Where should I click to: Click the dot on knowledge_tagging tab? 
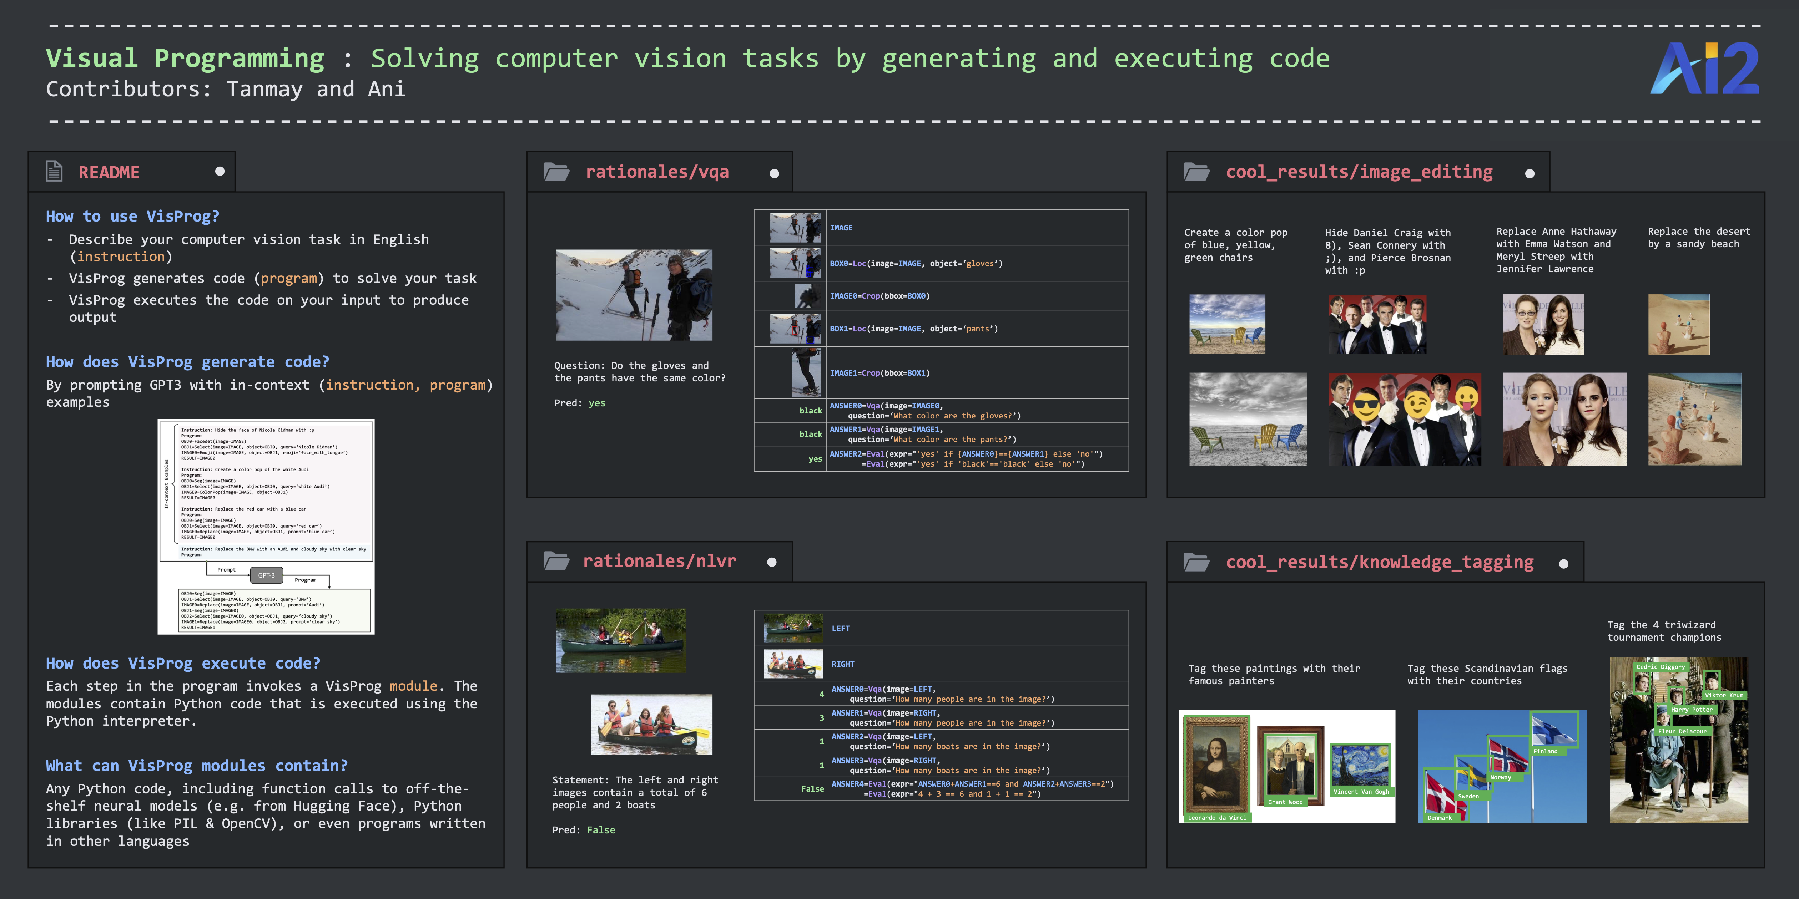[1564, 564]
